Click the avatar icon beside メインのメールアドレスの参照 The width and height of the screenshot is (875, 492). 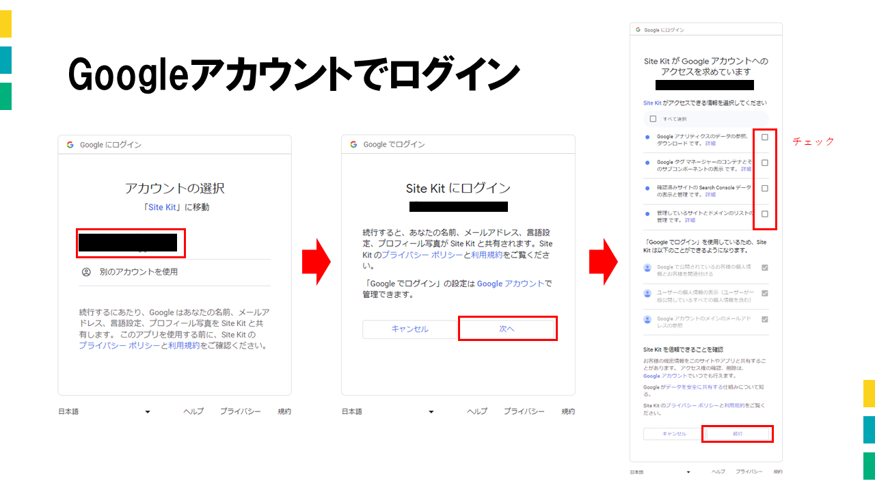coord(647,319)
